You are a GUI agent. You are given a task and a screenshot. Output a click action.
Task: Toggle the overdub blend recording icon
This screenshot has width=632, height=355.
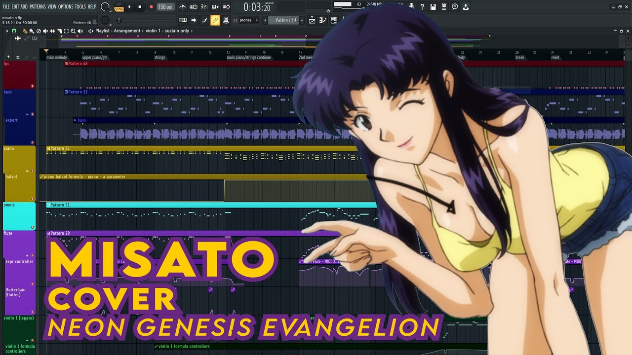[215, 7]
